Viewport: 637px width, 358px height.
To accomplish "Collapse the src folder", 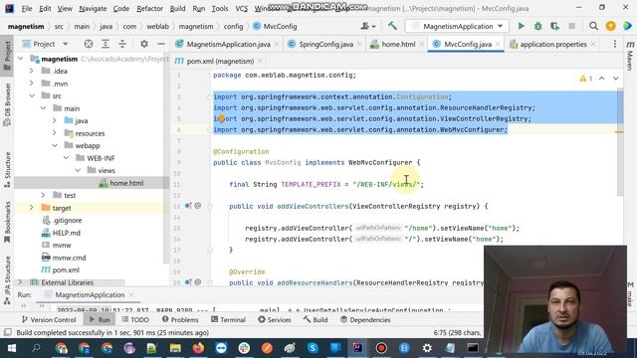I will pos(32,95).
